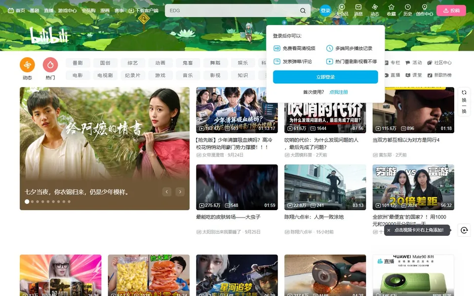Select 舞蹈 category chip
The height and width of the screenshot is (296, 474).
click(215, 63)
